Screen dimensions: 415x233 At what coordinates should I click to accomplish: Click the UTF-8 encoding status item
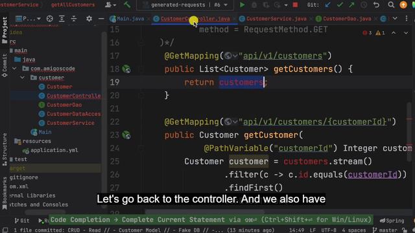(x=329, y=230)
